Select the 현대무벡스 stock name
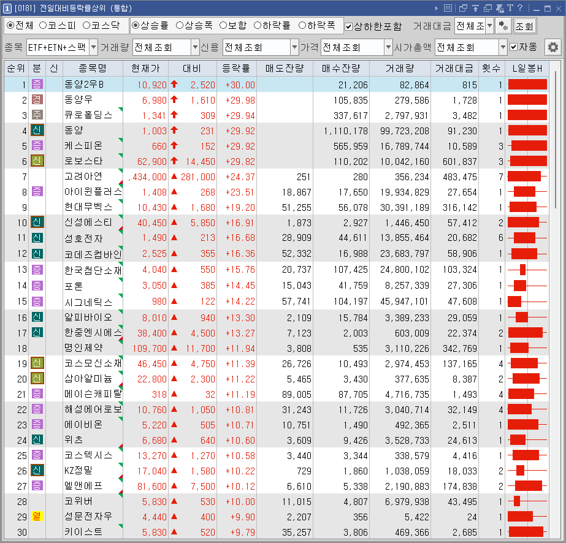Screen dimensions: 566x543 pos(88,207)
